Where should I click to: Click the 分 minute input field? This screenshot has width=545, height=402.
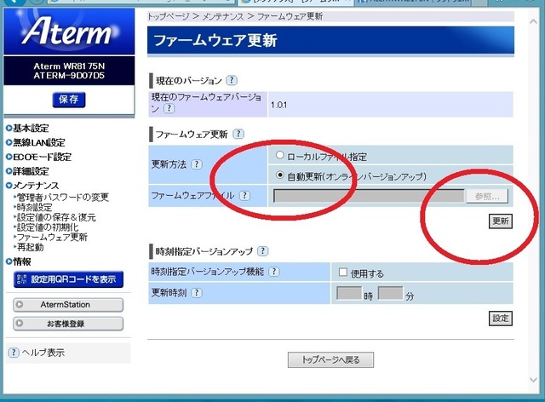pos(391,293)
